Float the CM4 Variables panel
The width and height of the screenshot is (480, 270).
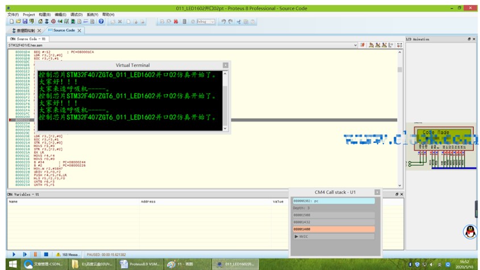pyautogui.click(x=396, y=194)
